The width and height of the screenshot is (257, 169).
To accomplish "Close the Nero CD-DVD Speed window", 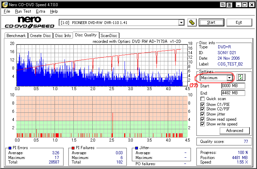I will click(x=252, y=5).
